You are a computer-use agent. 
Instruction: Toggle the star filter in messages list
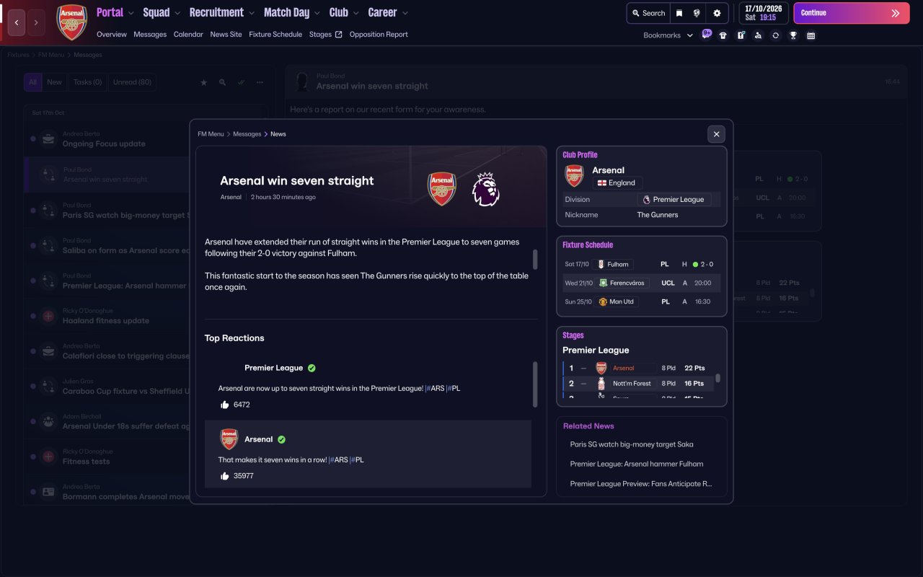[203, 82]
